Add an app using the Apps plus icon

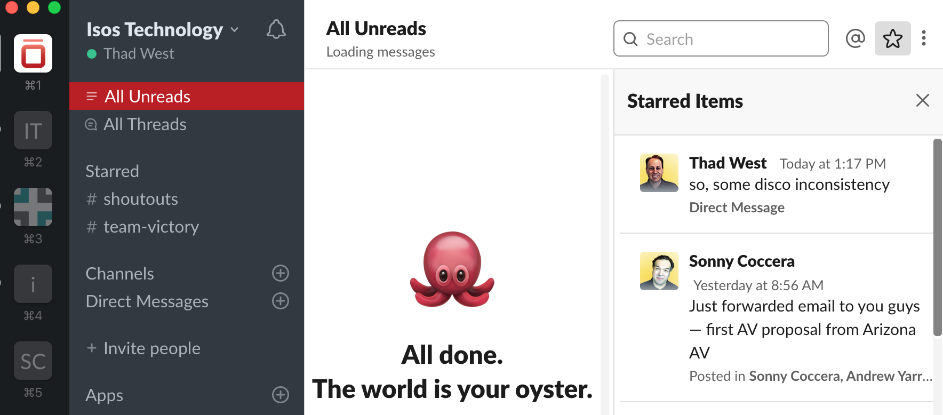280,395
